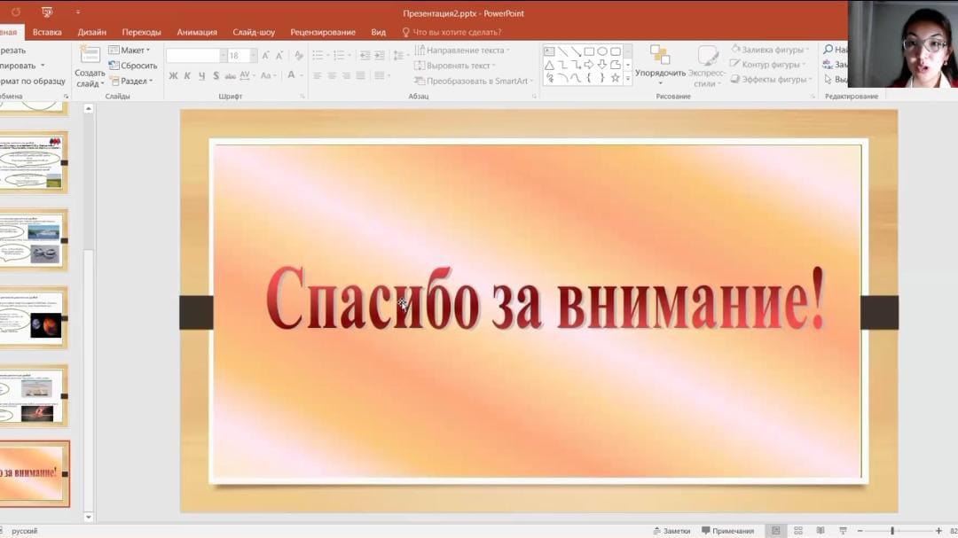
Task: Open the Дизайн (Design) tab
Action: coord(91,32)
